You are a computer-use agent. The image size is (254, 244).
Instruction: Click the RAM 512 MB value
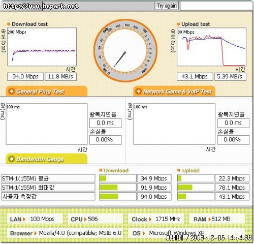pyautogui.click(x=221, y=219)
